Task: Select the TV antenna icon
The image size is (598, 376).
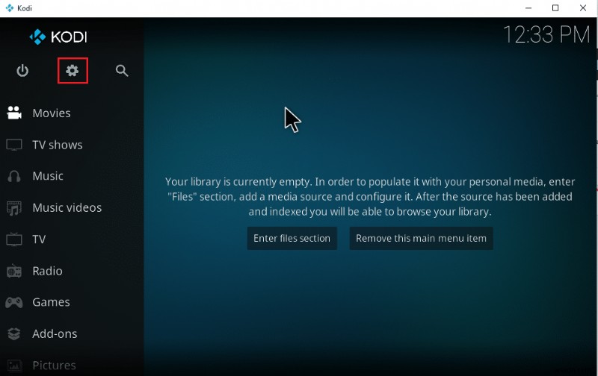Action: tap(14, 239)
